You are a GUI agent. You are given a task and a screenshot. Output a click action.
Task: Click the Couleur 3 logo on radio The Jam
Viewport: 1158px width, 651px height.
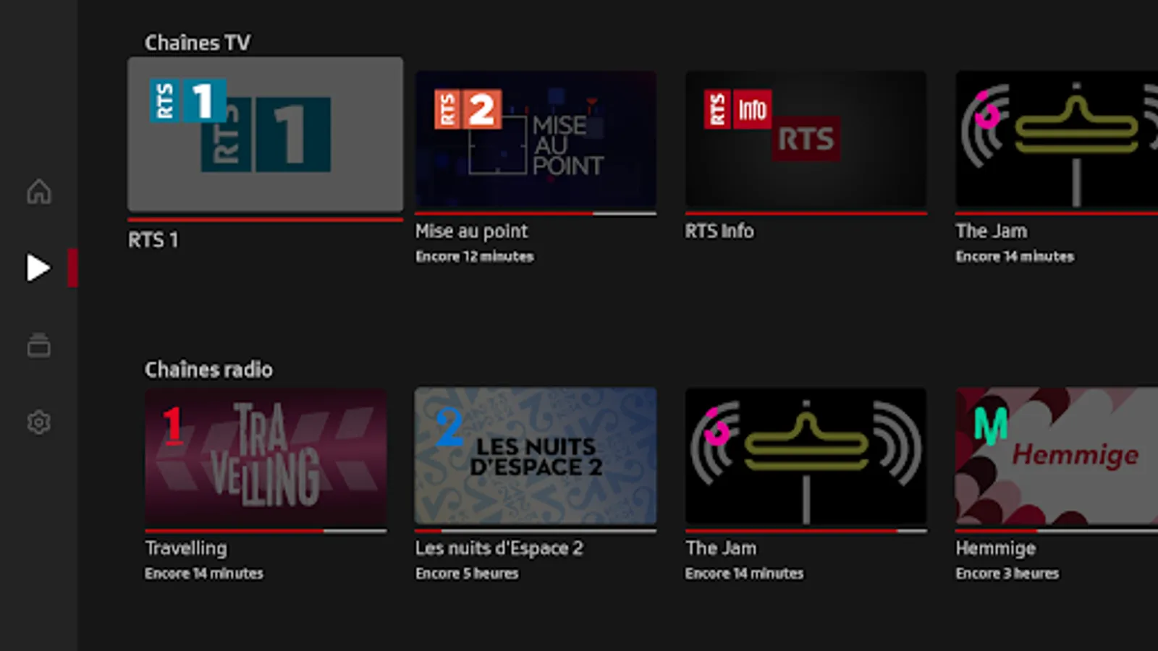point(717,427)
